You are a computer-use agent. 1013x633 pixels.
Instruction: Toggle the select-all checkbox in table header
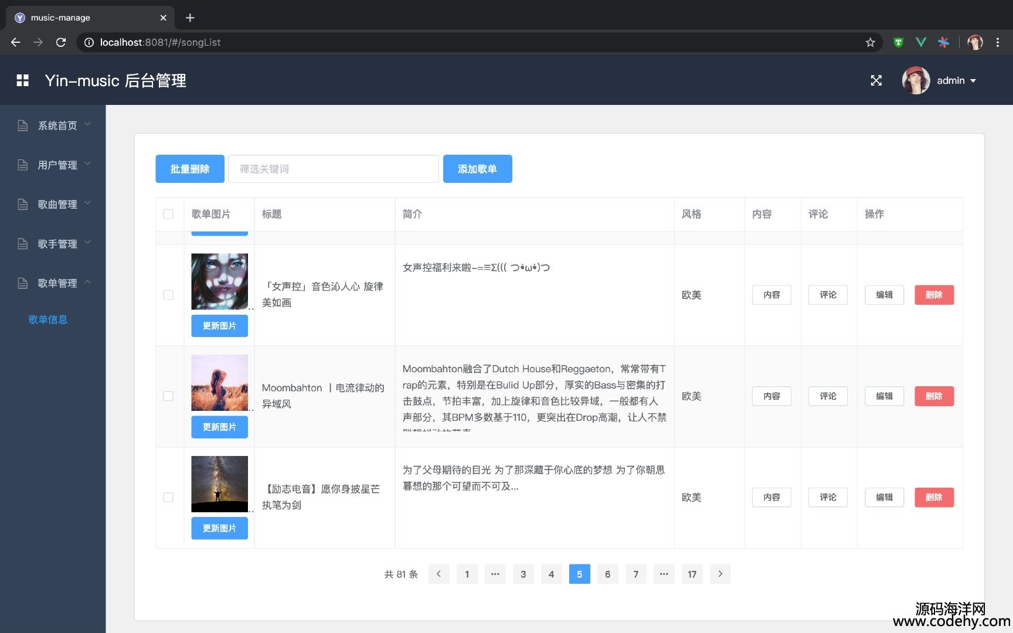point(168,214)
